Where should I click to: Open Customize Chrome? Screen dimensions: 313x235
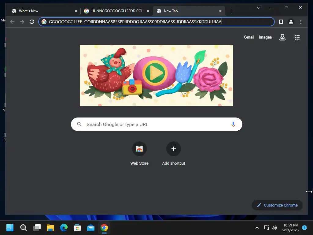click(277, 205)
